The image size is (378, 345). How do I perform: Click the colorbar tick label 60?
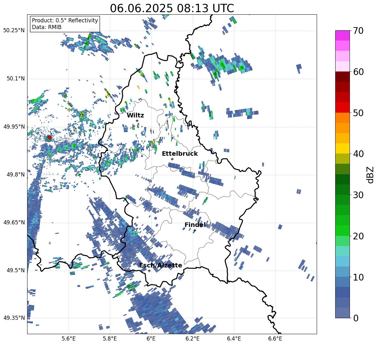click(x=358, y=72)
